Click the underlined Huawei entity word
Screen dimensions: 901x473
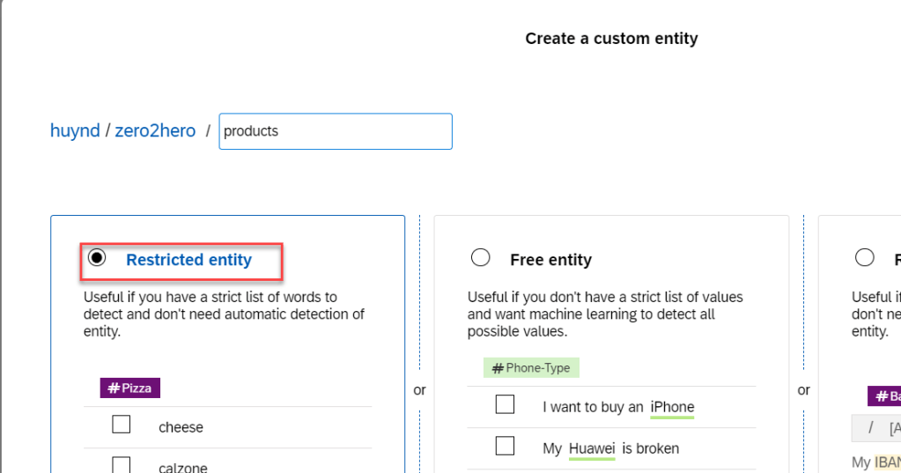[592, 448]
